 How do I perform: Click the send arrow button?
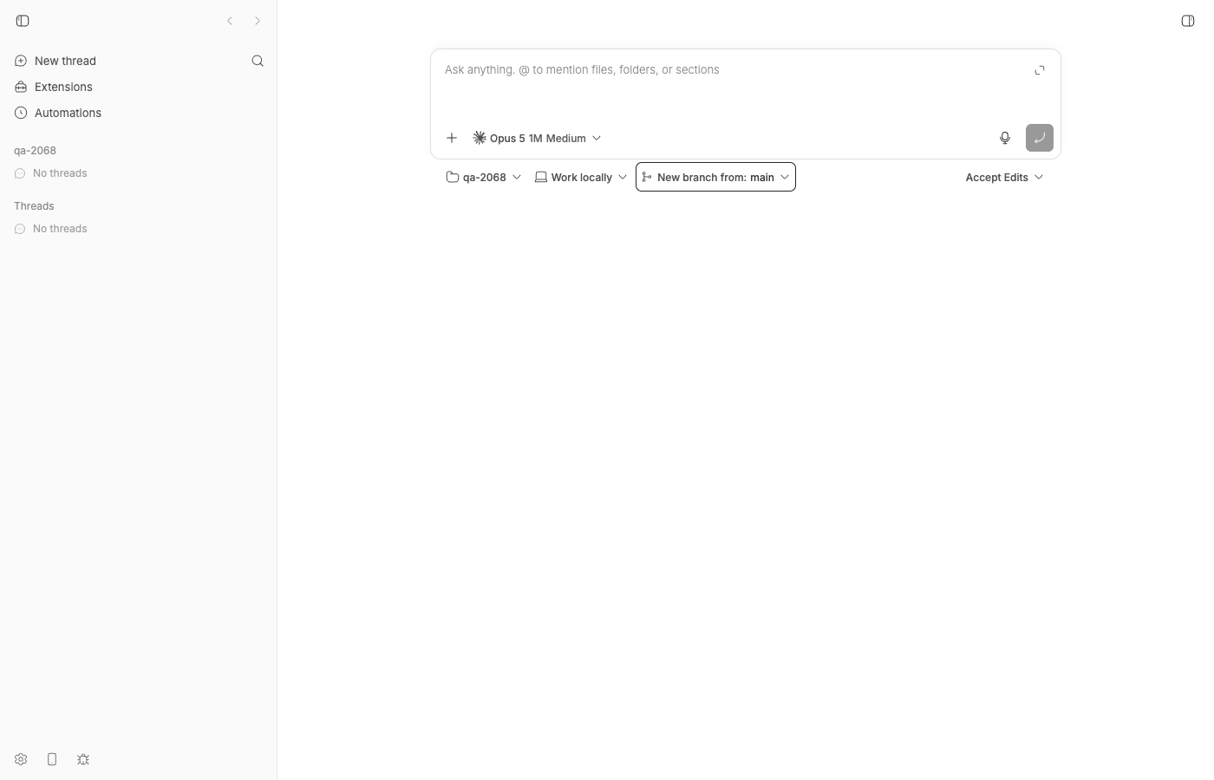(1040, 138)
